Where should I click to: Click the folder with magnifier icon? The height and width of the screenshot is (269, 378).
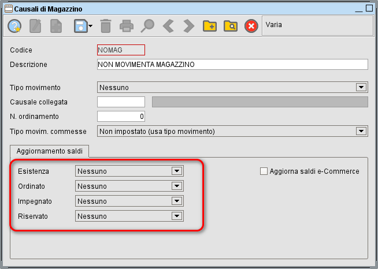pos(230,26)
